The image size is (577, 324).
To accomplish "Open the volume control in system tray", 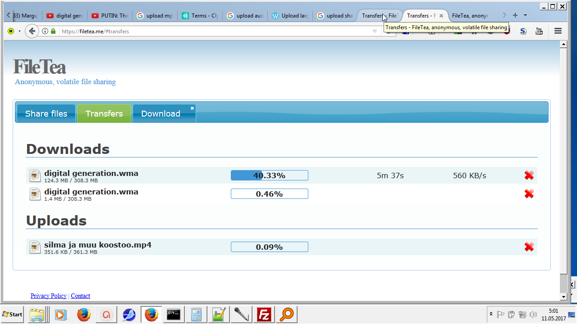I will [x=533, y=314].
